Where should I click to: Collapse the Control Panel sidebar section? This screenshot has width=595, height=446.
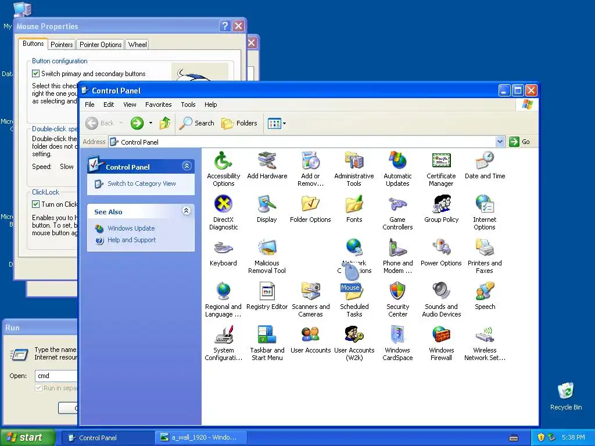click(187, 166)
